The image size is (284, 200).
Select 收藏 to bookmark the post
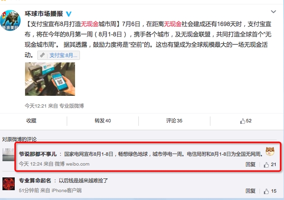(x=31, y=121)
